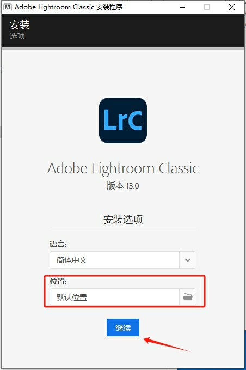Click the installer window title text
Image resolution: width=246 pixels, height=370 pixels.
(x=69, y=7)
